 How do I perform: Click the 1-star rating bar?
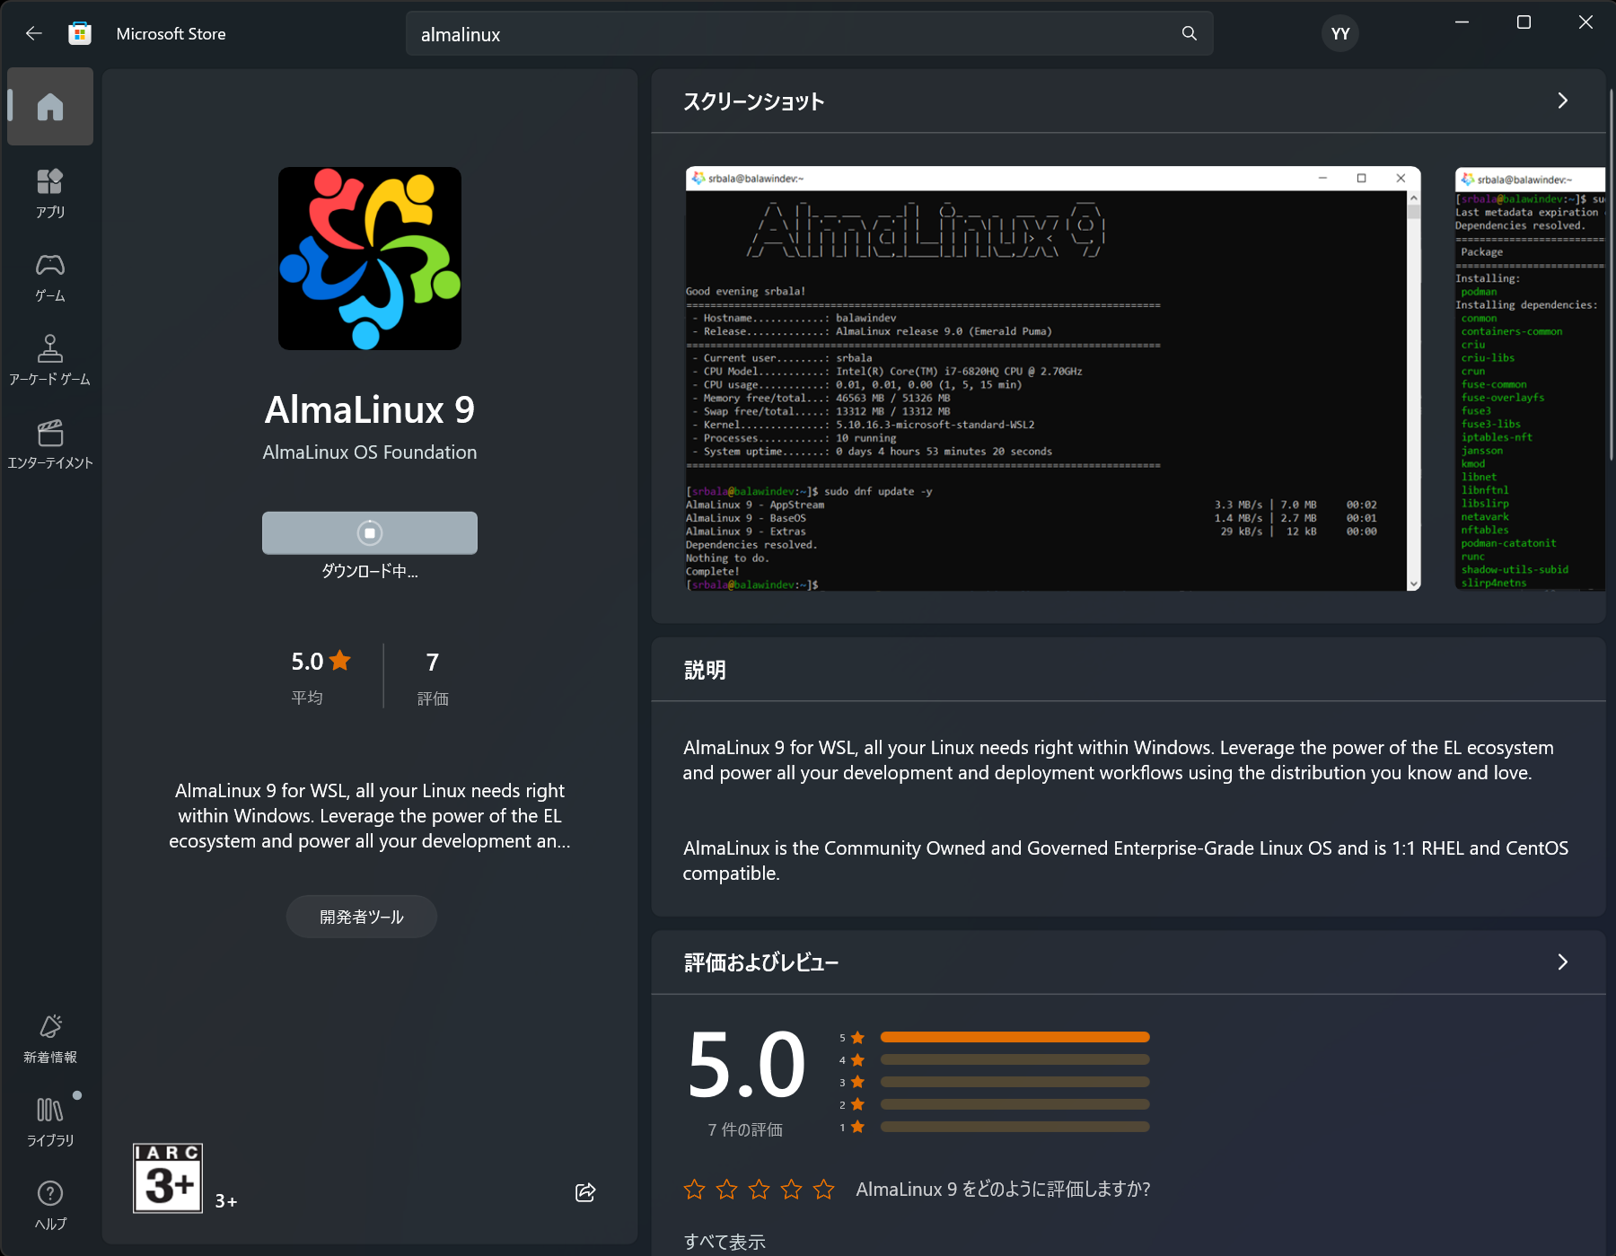click(1014, 1127)
